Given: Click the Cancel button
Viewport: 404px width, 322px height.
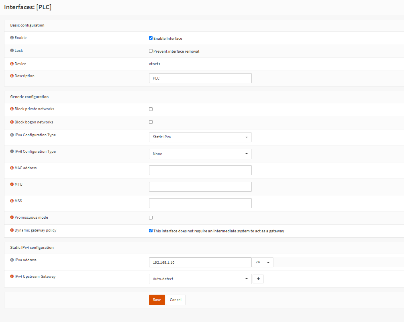Looking at the screenshot, I should click(175, 300).
